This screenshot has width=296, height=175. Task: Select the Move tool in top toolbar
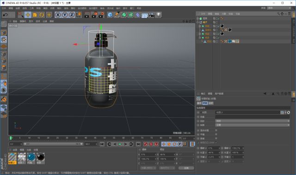click(x=28, y=15)
